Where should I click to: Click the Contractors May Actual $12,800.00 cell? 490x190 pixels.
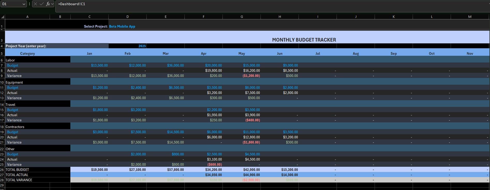tap(242, 137)
